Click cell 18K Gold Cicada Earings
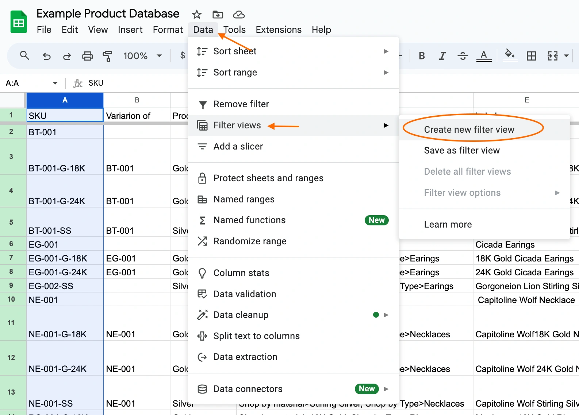Viewport: 579px width, 415px height. 526,258
